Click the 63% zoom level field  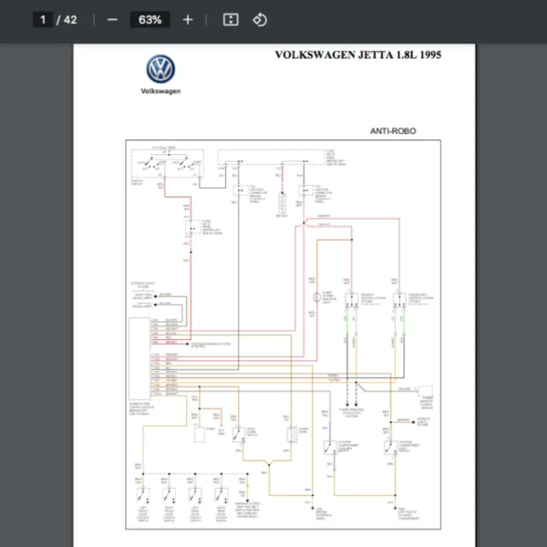pos(150,19)
